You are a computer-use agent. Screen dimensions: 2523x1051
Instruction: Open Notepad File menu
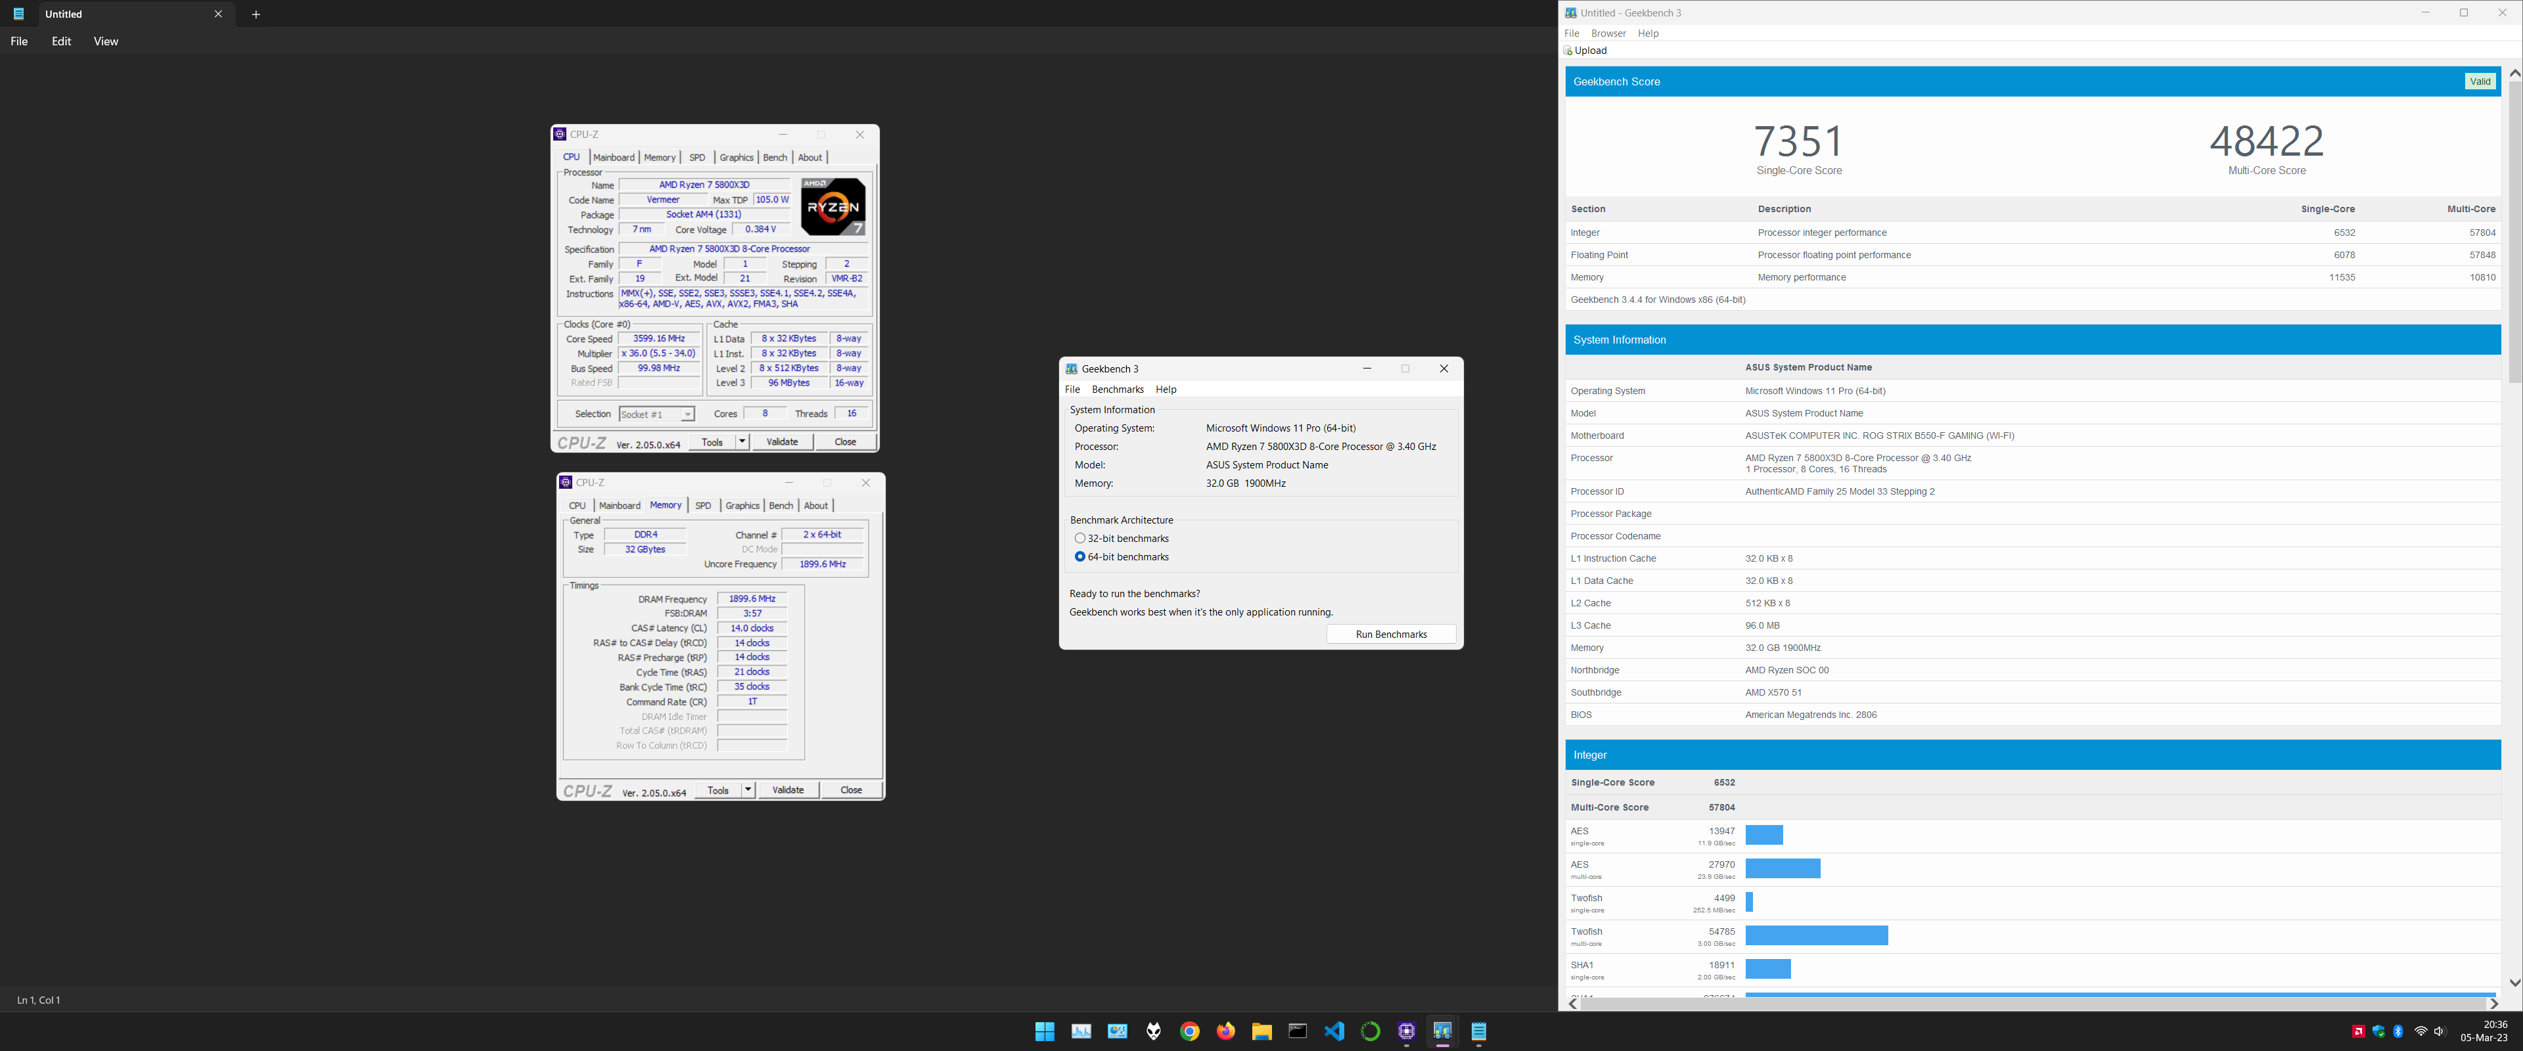[18, 41]
